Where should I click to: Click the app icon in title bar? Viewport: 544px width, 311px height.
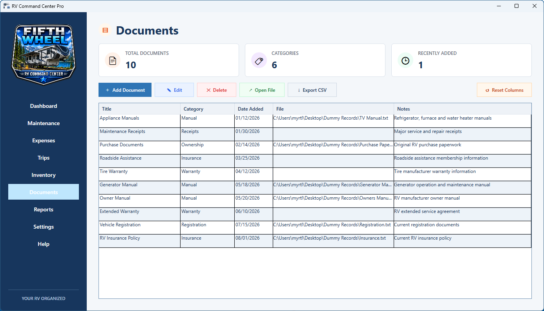click(7, 6)
